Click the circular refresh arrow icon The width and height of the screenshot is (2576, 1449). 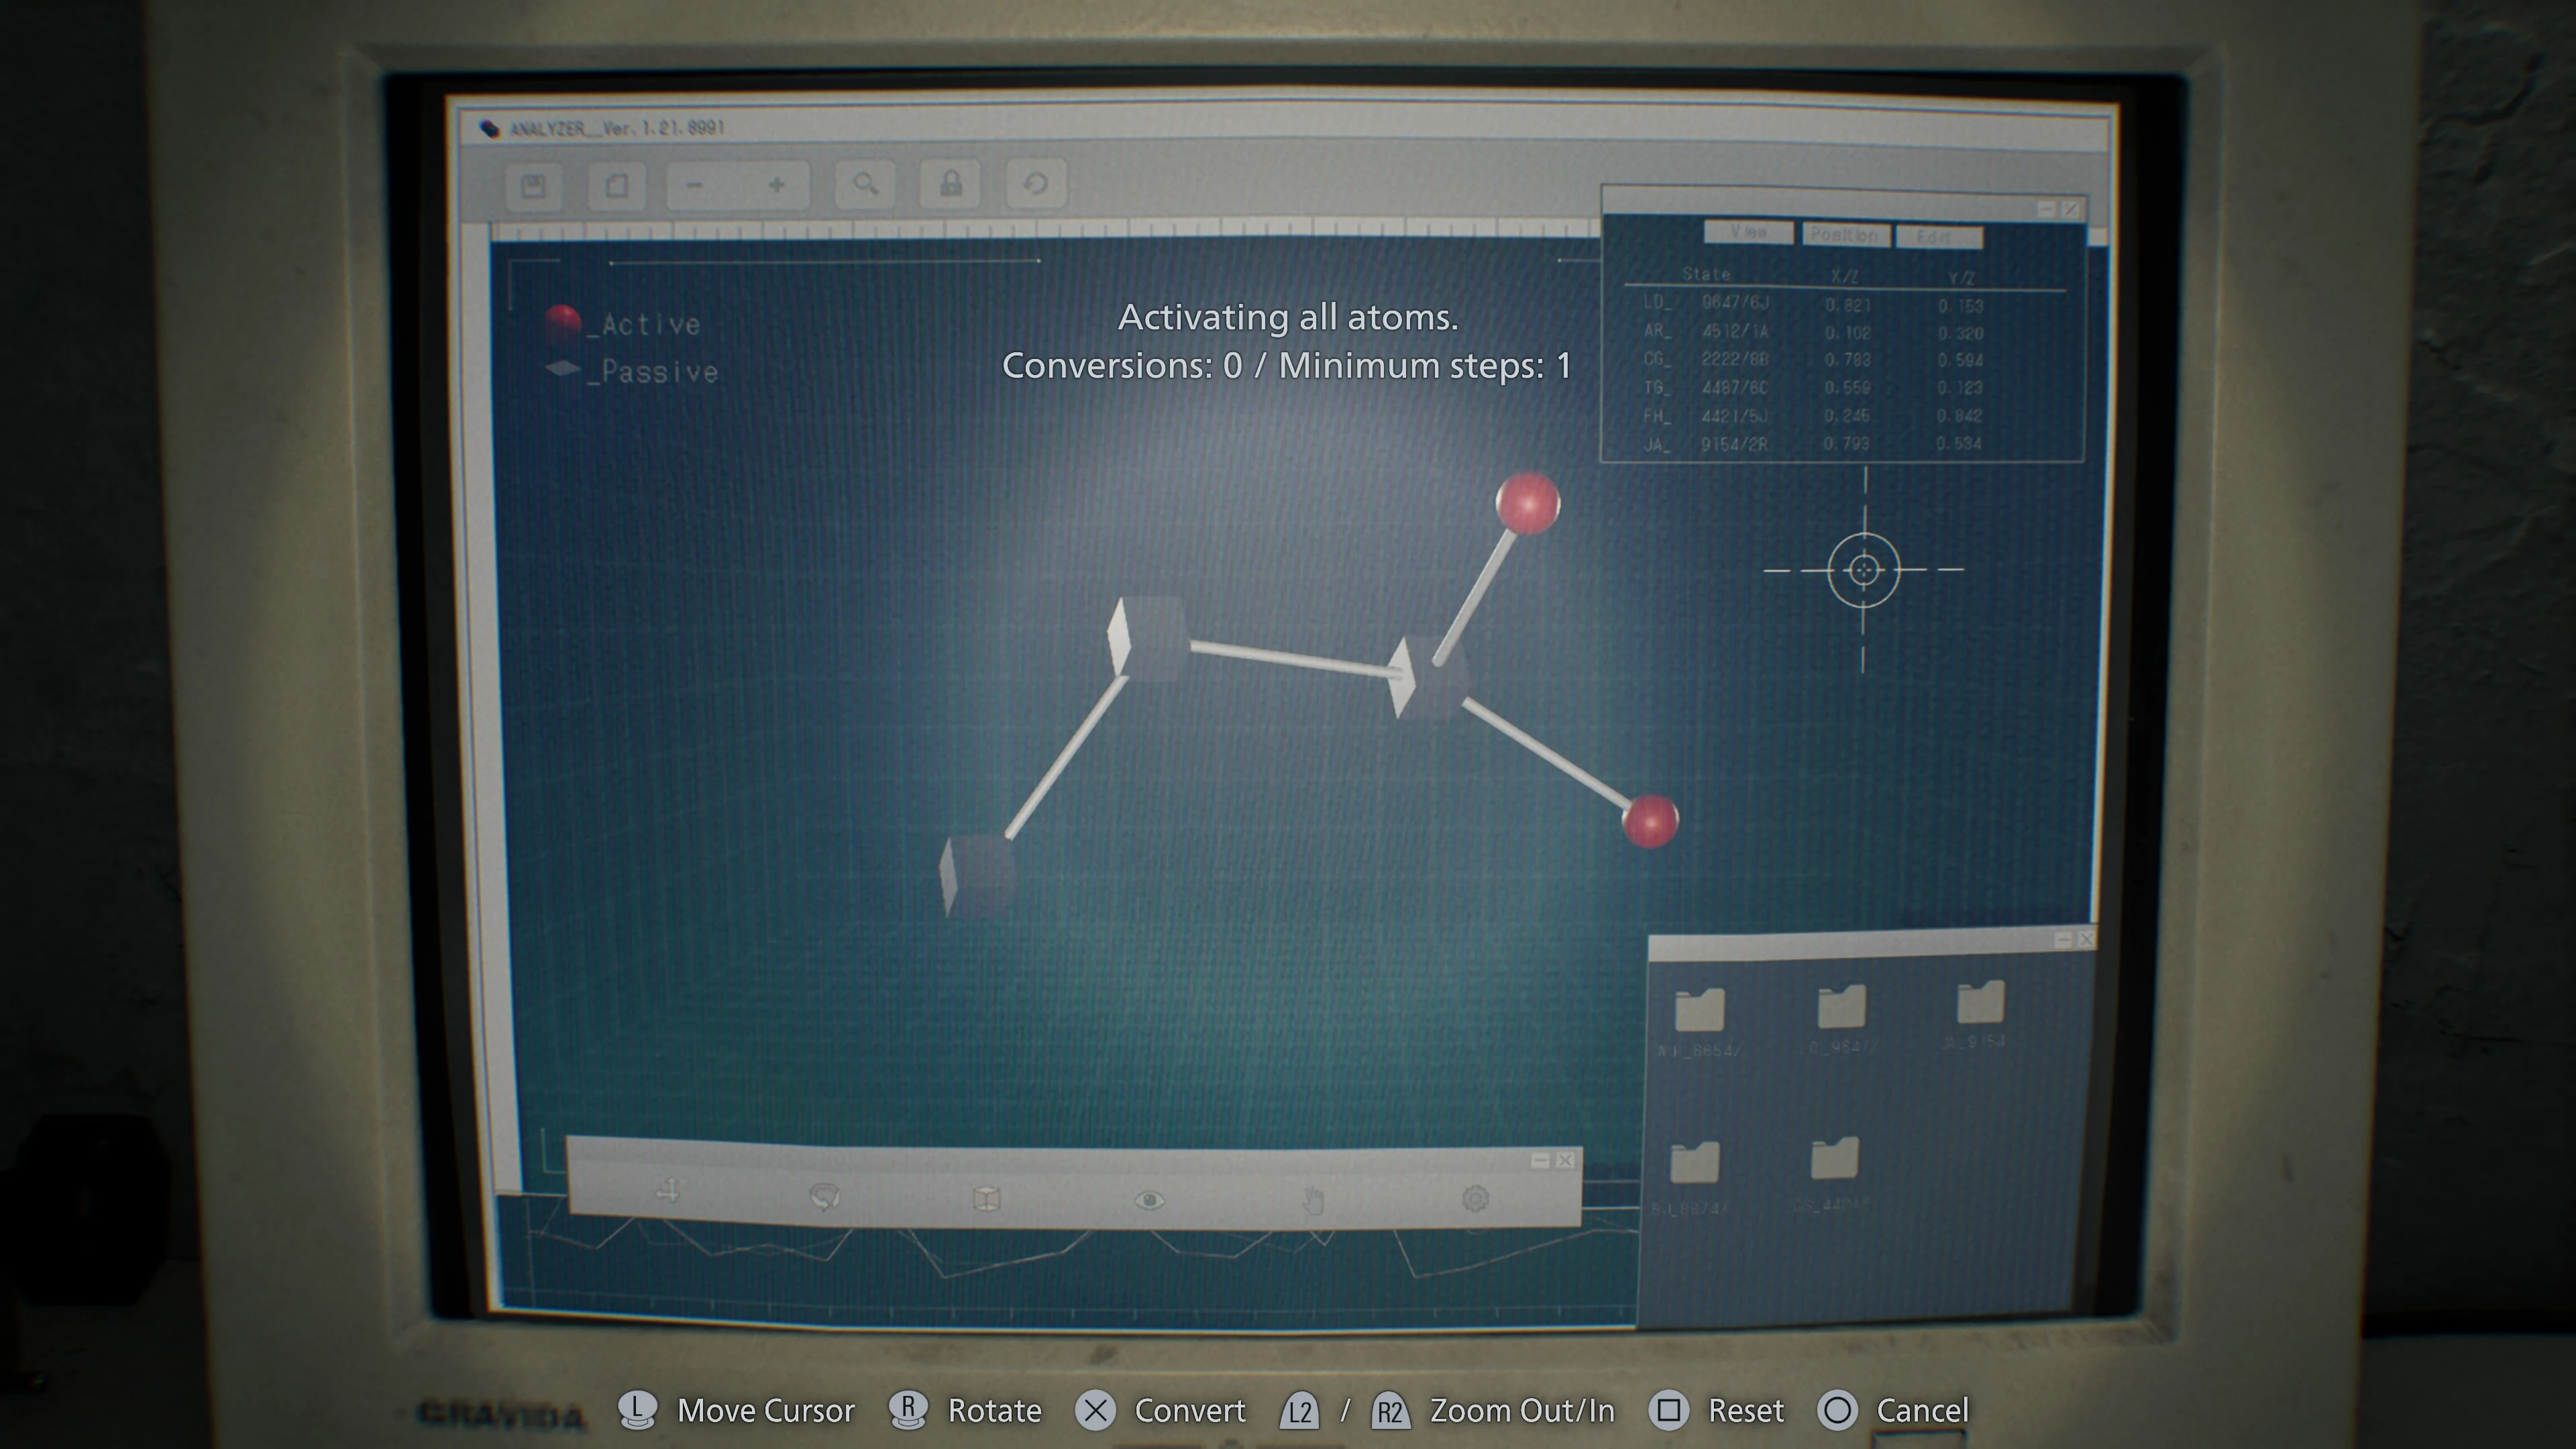pos(1035,183)
